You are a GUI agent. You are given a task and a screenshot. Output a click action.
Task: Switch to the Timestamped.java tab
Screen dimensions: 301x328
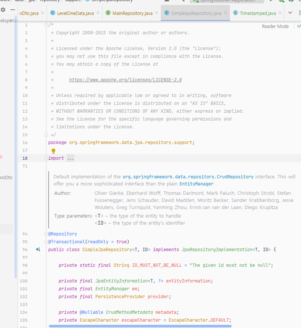point(257,12)
